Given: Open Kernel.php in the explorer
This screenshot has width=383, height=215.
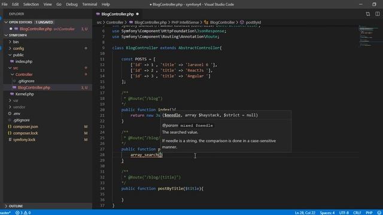Looking at the screenshot, I should 25,94.
